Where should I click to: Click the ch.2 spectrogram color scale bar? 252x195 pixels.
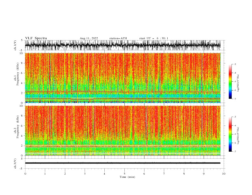(230, 134)
